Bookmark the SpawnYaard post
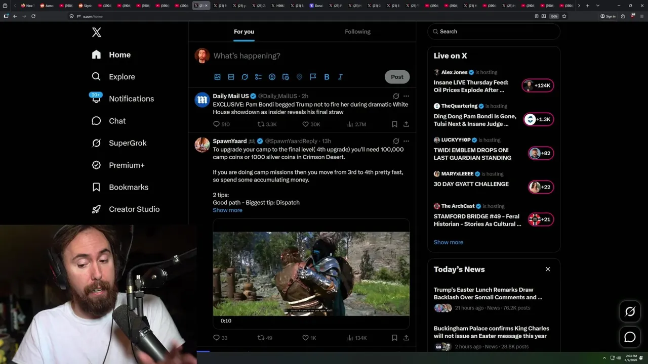Viewport: 648px width, 364px height. [x=394, y=338]
